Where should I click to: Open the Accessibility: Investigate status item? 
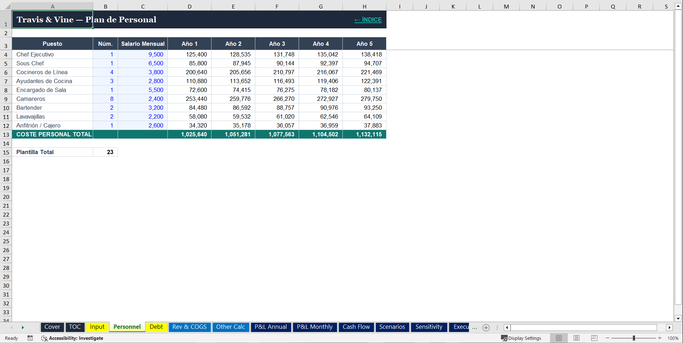pyautogui.click(x=72, y=338)
